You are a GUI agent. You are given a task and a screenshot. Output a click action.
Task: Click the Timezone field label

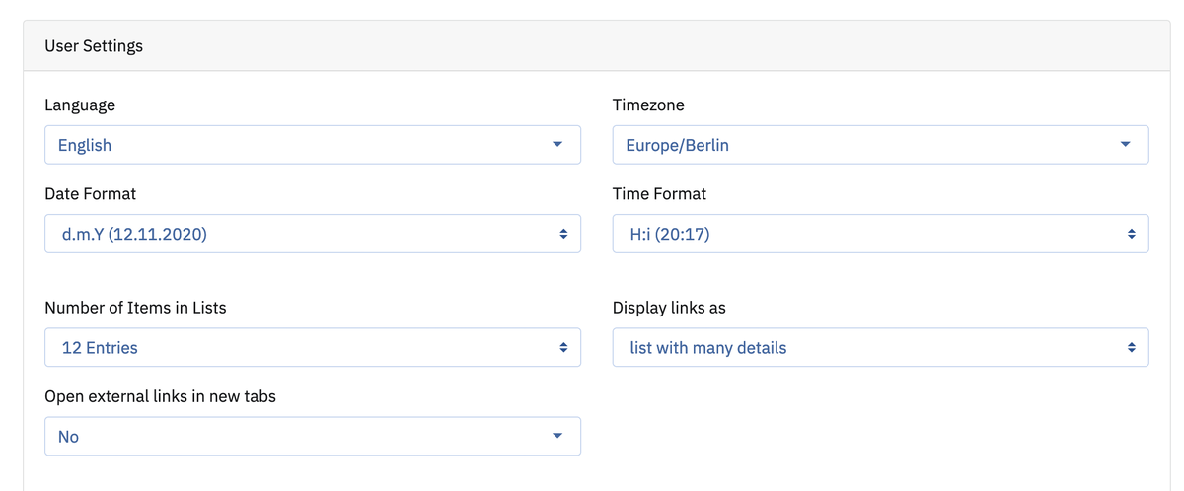click(x=648, y=105)
